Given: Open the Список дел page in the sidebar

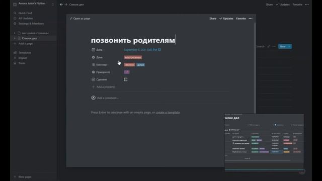Looking at the screenshot, I should pos(29,38).
